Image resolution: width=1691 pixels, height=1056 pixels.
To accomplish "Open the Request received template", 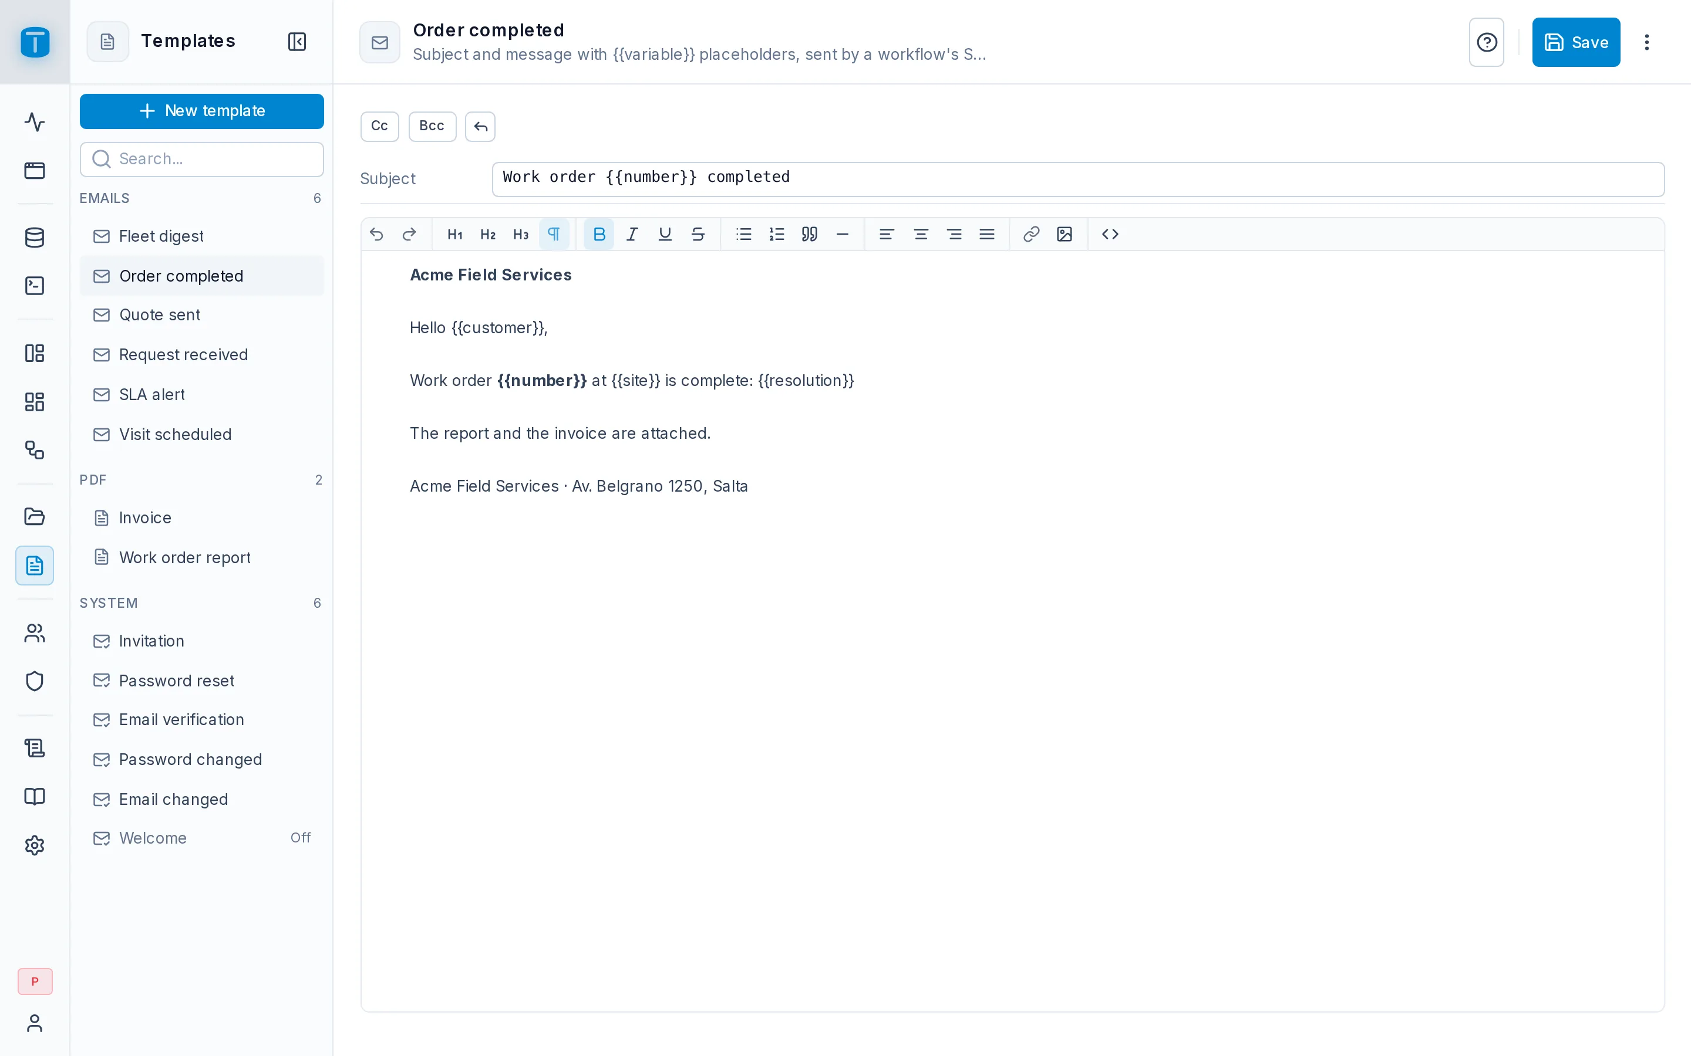I will tap(202, 355).
